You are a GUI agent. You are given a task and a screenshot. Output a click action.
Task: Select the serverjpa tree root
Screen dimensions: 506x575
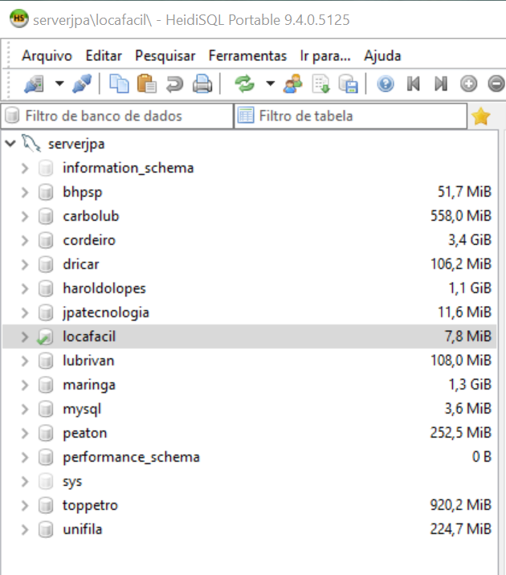76,144
